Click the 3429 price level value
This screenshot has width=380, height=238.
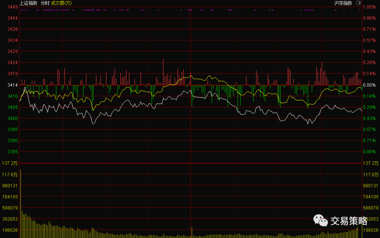13,51
